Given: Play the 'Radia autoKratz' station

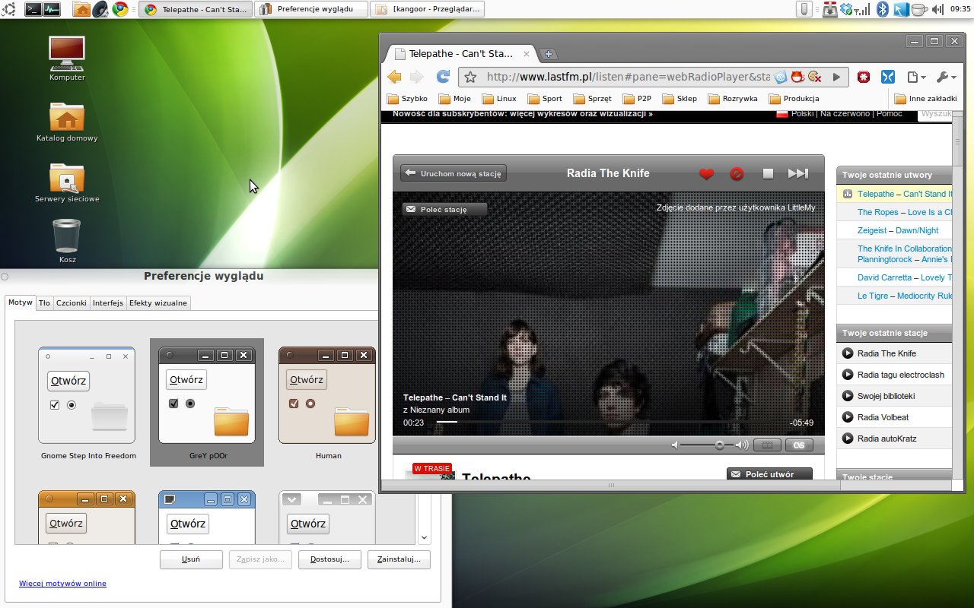Looking at the screenshot, I should coord(848,439).
